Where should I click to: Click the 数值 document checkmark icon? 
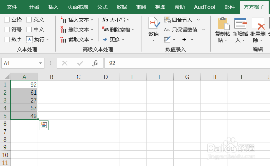click(154, 23)
